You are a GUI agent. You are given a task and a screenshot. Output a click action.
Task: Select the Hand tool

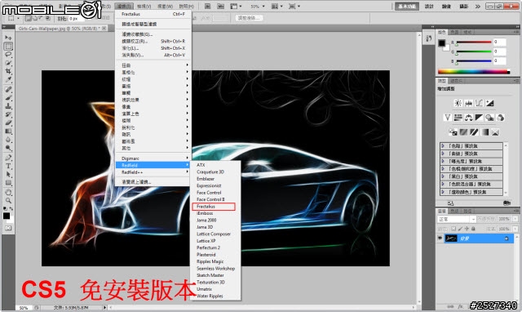point(8,192)
